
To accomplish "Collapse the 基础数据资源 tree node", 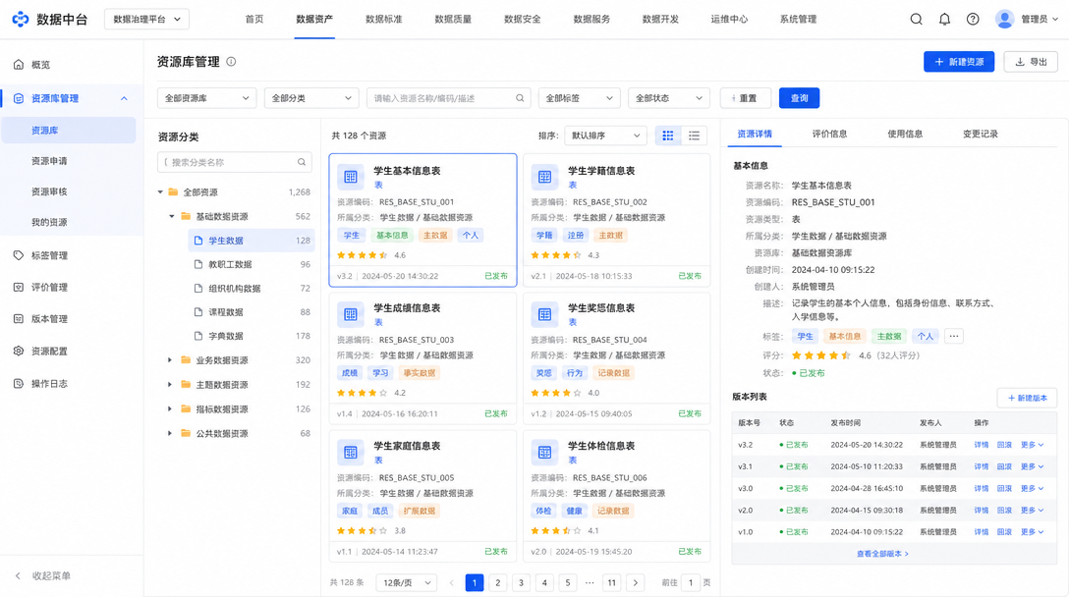I will pos(171,216).
